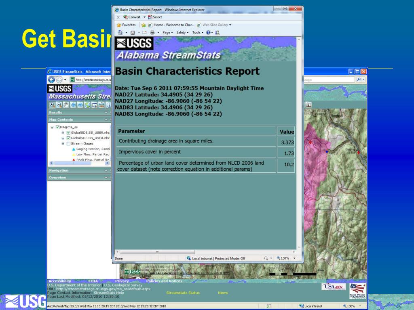Screen dimensions: 414x310
Task: Click the StreamStats window address bar
Action: (91, 80)
